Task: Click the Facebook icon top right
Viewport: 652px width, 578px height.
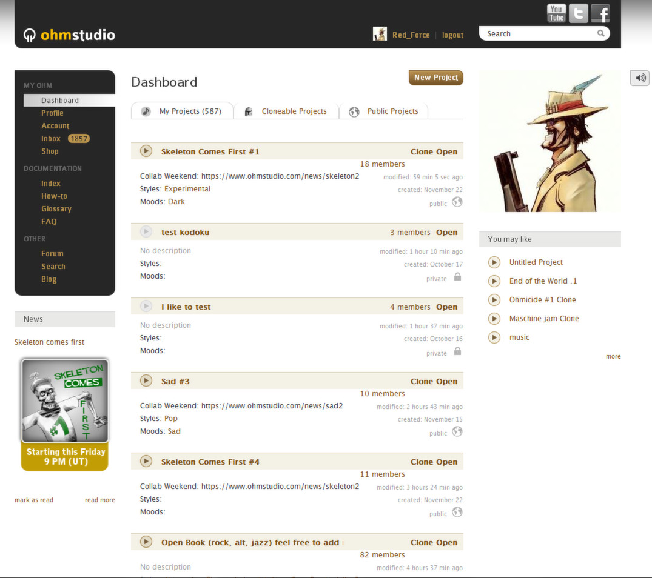Action: [600, 13]
